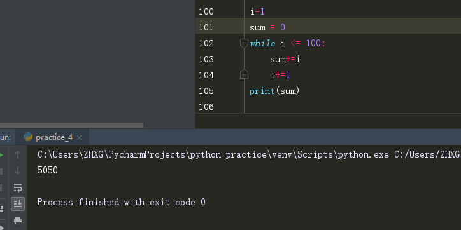The width and height of the screenshot is (461, 230).
Task: Close the practice_4 run tab
Action: 79,137
